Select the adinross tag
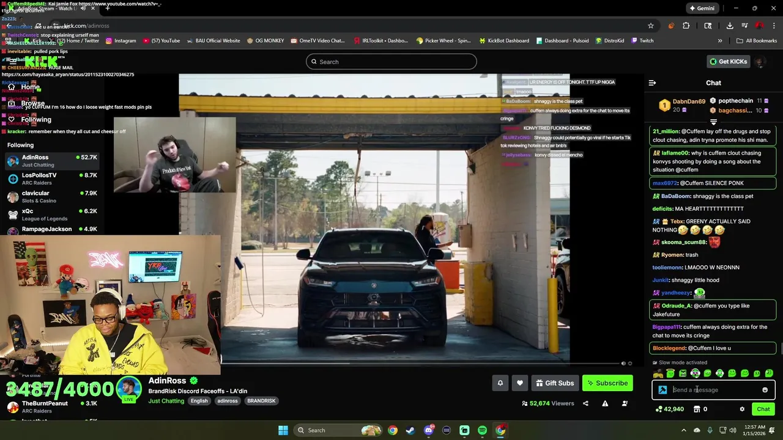 tap(228, 401)
